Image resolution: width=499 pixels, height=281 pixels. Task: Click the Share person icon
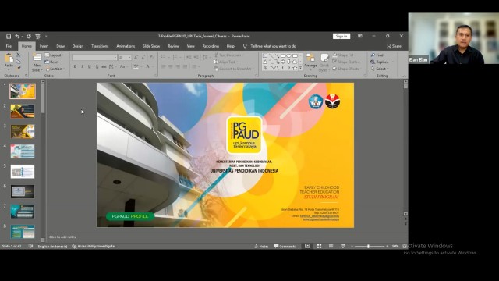coord(388,46)
